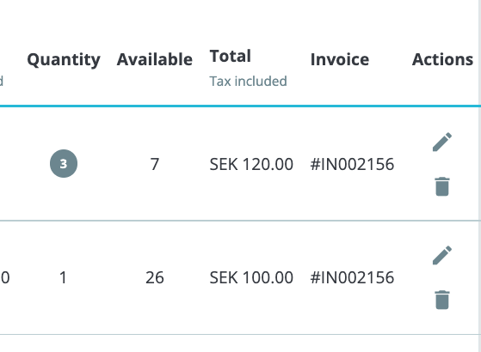Select the available stock value 26
481x352 pixels.
(x=155, y=277)
